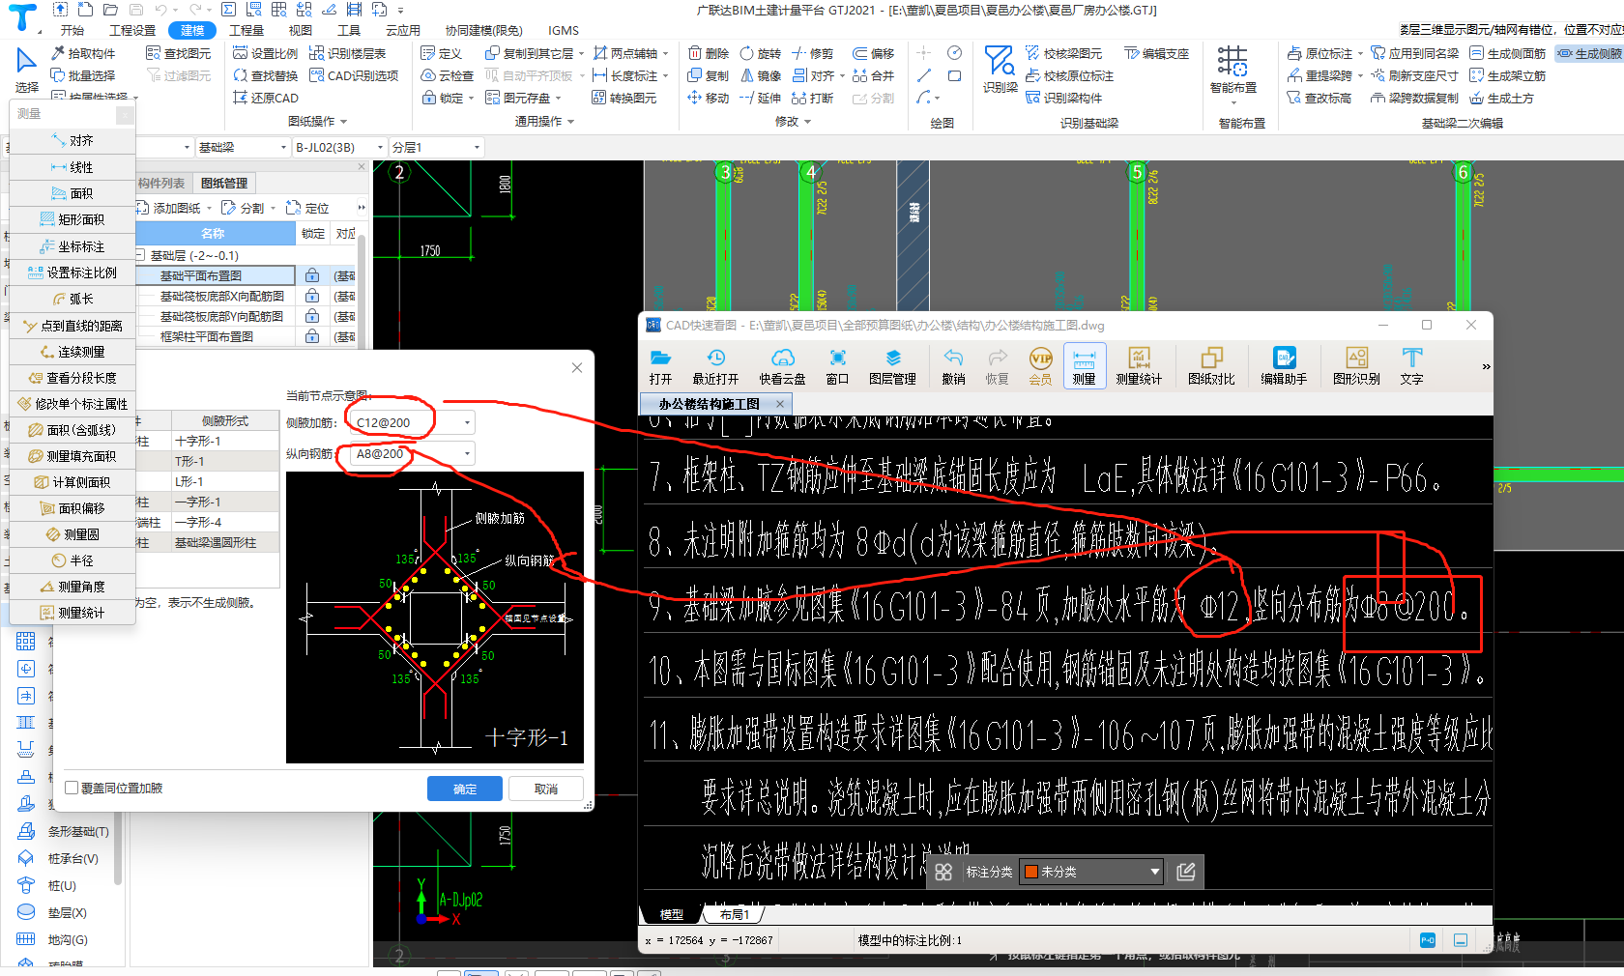Open the 侧腋加筋 C12@200 dropdown
The image size is (1624, 976).
click(468, 422)
